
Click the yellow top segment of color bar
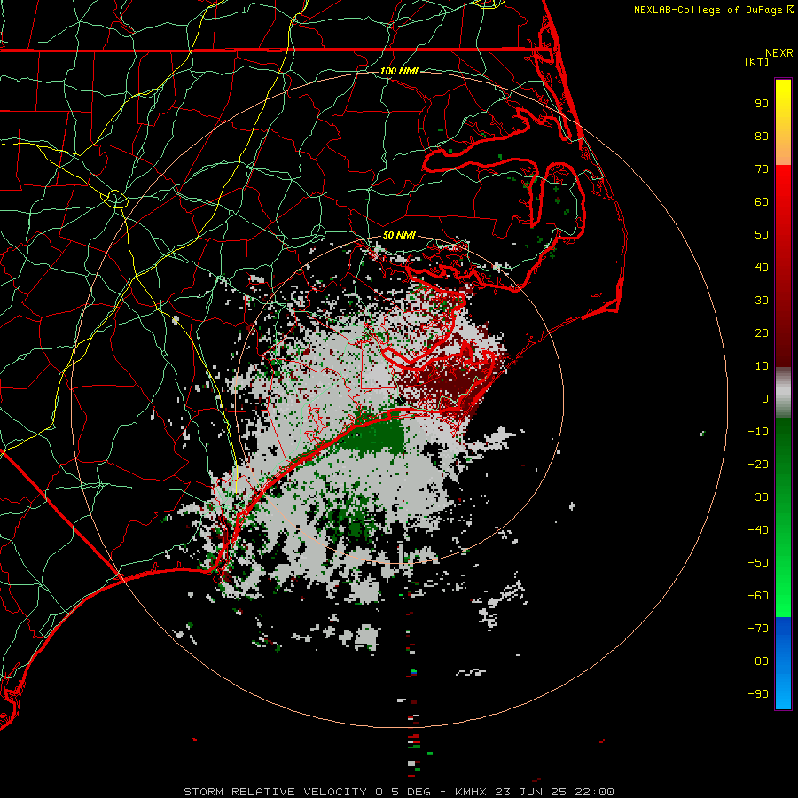pyautogui.click(x=783, y=122)
